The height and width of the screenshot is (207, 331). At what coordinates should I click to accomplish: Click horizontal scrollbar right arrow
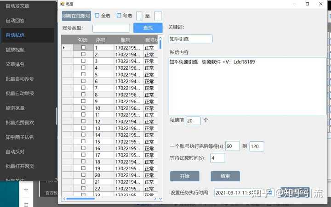155,199
